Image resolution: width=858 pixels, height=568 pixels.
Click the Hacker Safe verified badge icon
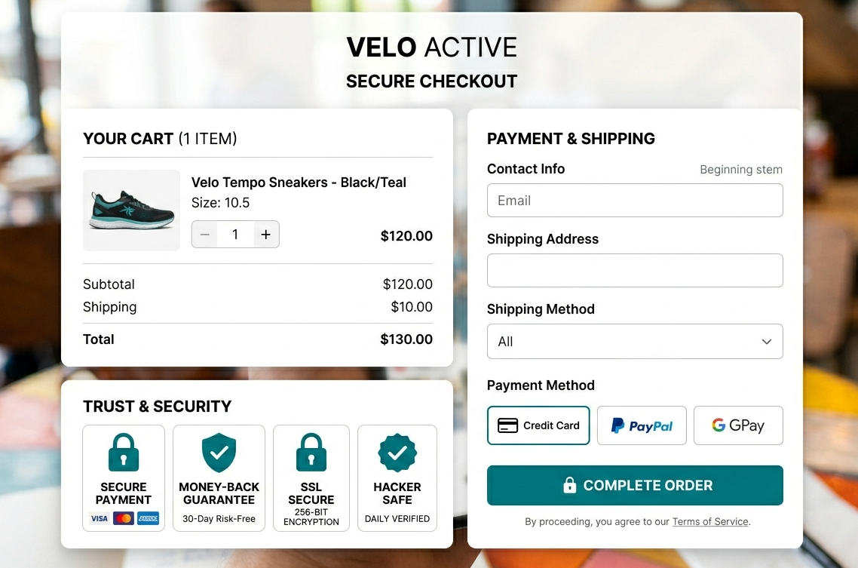[x=397, y=453]
